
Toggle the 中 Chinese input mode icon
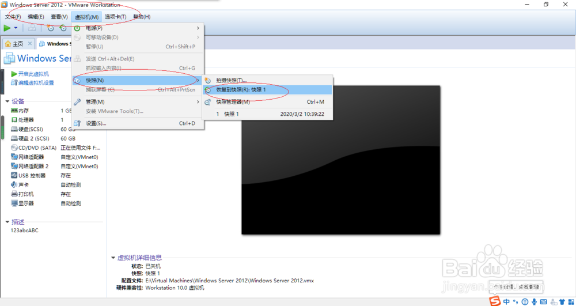click(x=506, y=301)
